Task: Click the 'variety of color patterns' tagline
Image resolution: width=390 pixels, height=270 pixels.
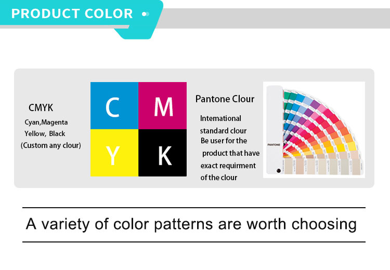Action: pos(191,224)
